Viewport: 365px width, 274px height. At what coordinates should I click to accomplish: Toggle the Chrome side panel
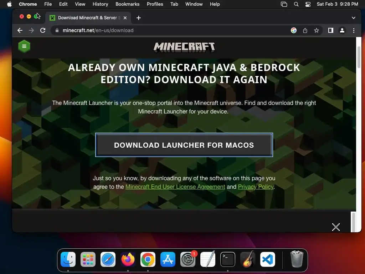coord(331,30)
